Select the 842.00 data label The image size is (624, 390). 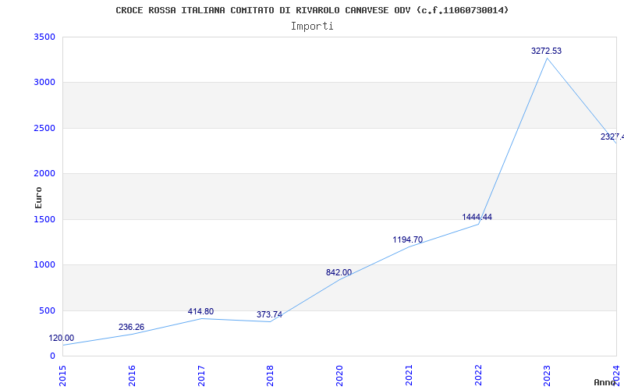click(339, 272)
